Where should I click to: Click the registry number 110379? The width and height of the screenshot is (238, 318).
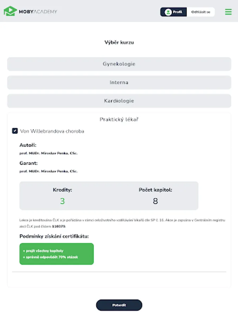(x=59, y=226)
